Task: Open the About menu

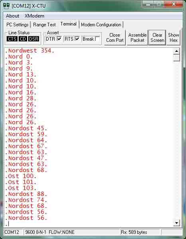Action: pos(13,16)
